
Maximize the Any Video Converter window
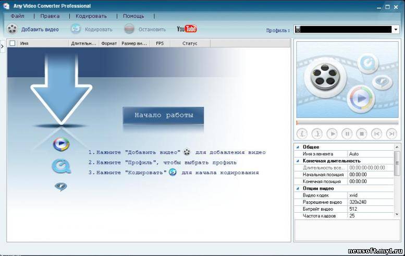pos(387,7)
